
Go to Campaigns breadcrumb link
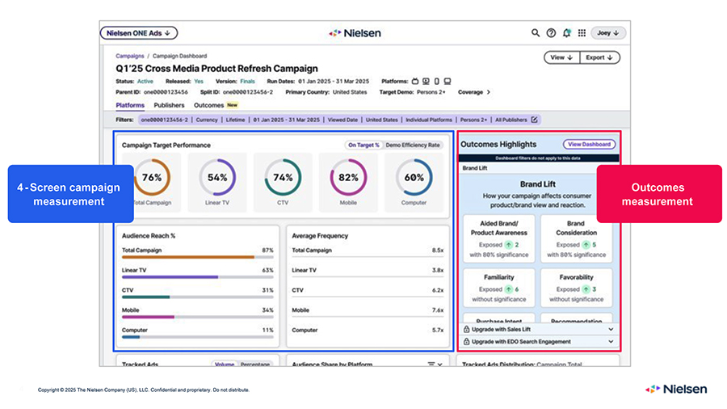pos(130,57)
